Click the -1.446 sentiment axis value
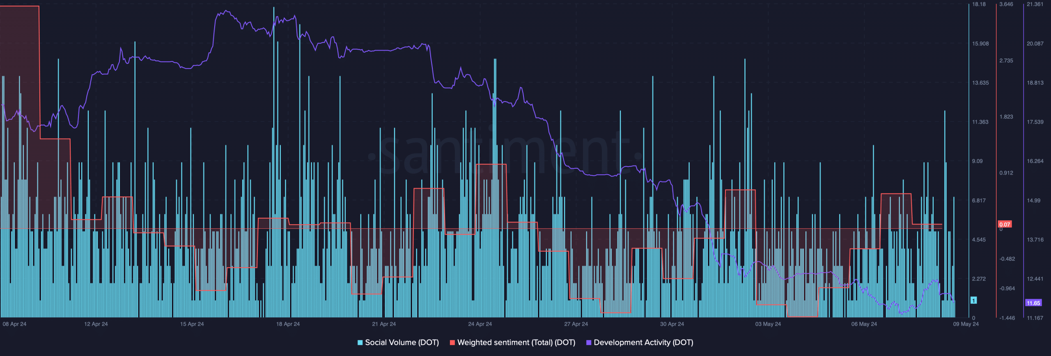Screen dimensions: 1051x356 (x=1007, y=318)
